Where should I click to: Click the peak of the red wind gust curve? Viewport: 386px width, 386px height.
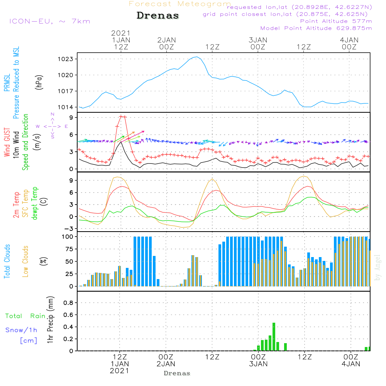pyautogui.click(x=121, y=116)
